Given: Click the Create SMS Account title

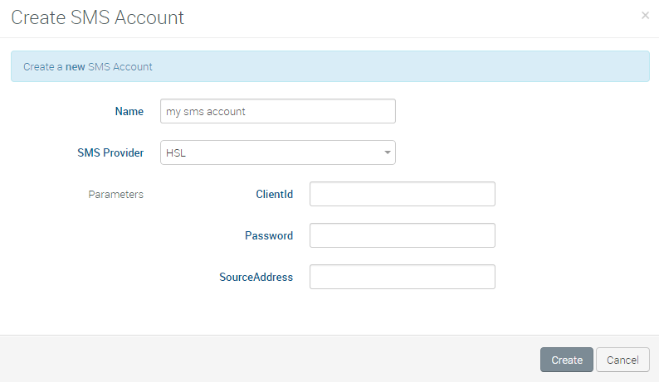Looking at the screenshot, I should pos(97,17).
